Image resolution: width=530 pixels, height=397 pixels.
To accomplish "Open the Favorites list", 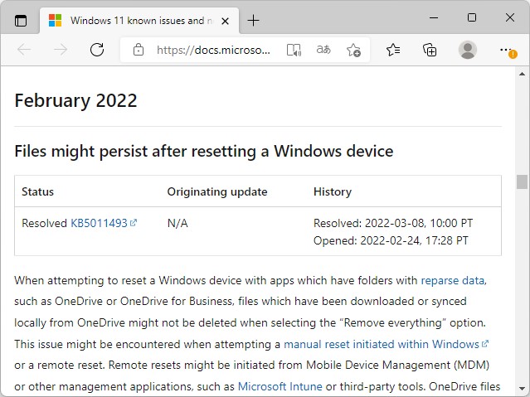I will pos(393,50).
